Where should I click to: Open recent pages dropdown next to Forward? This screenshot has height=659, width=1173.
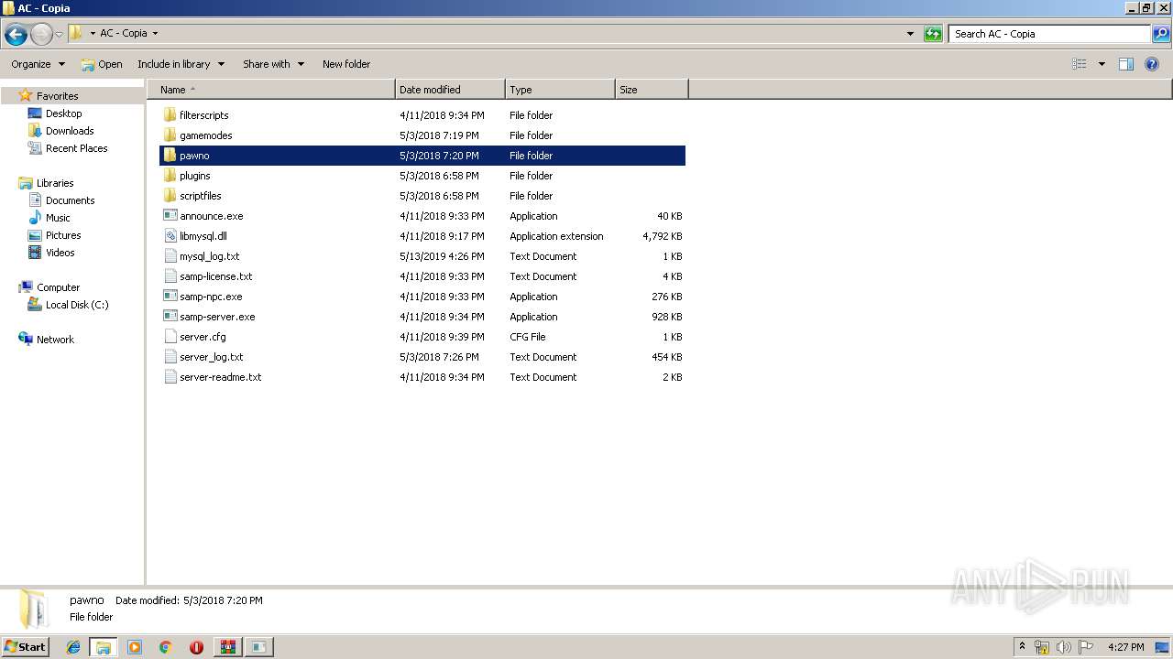point(60,34)
